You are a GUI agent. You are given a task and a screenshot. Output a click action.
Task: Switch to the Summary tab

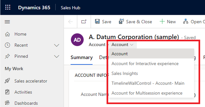(82, 58)
